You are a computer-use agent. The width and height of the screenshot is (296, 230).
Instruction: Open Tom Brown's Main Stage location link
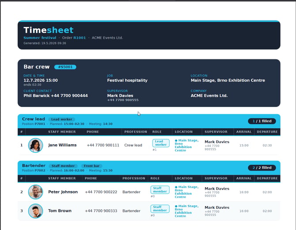(186, 211)
